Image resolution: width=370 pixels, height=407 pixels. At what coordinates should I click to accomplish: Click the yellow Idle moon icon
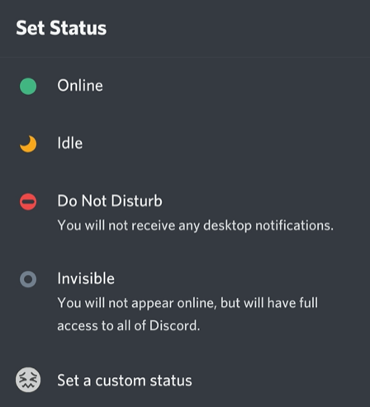[28, 144]
